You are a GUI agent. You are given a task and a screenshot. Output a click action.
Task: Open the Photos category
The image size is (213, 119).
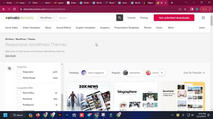coord(147,27)
